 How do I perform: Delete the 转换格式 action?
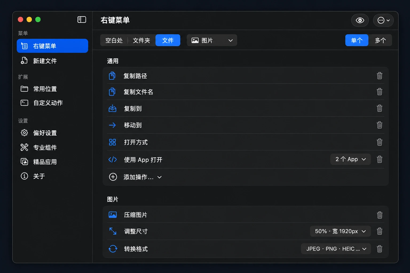[x=380, y=249]
